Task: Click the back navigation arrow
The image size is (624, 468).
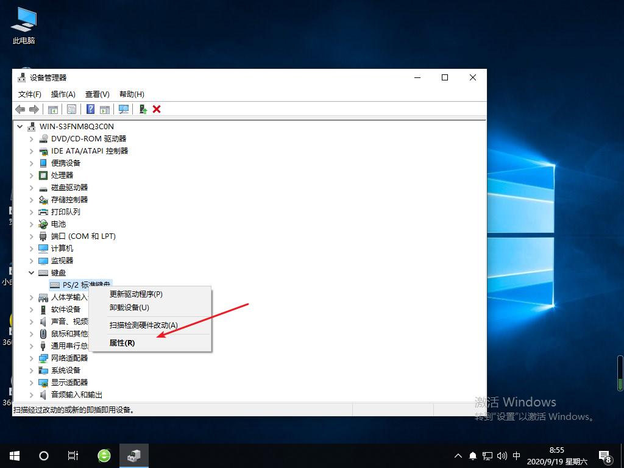Action: (x=19, y=109)
